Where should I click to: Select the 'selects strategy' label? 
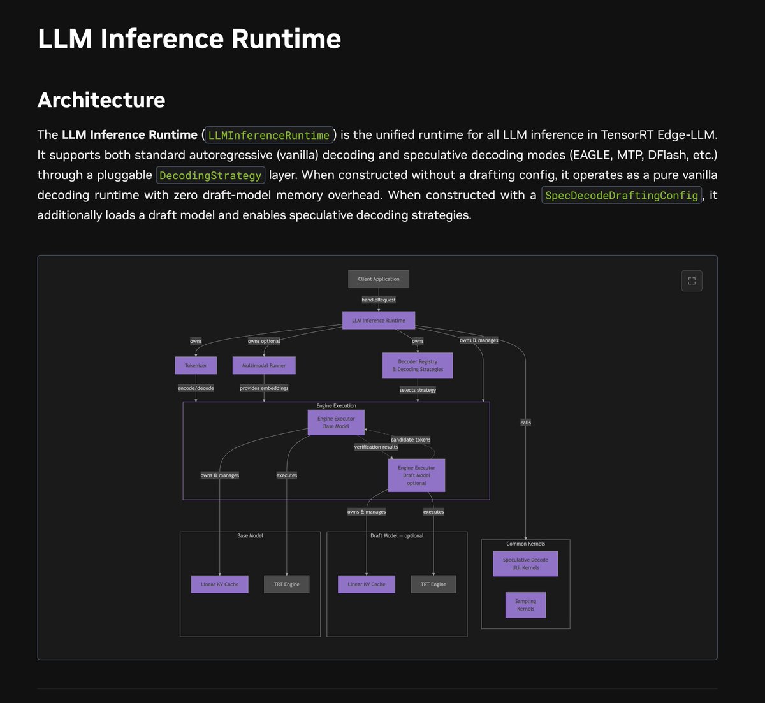[x=418, y=390]
